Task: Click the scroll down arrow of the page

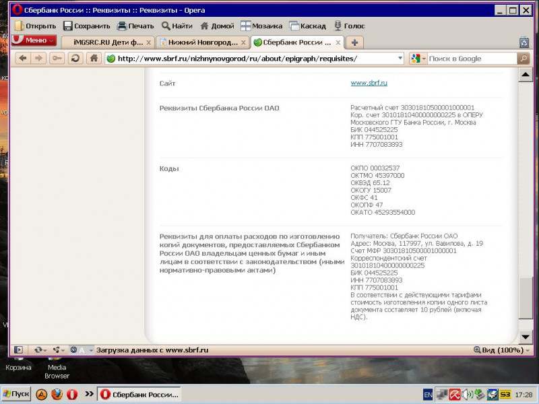Action: (x=526, y=337)
